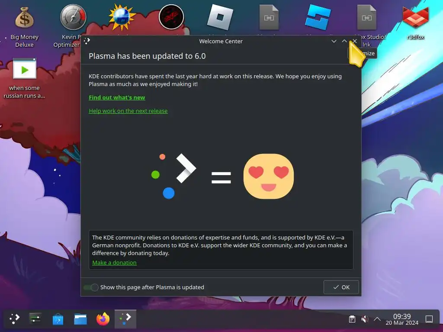
Task: Click the Welcome Center title bar Plasma icon
Action: click(87, 41)
